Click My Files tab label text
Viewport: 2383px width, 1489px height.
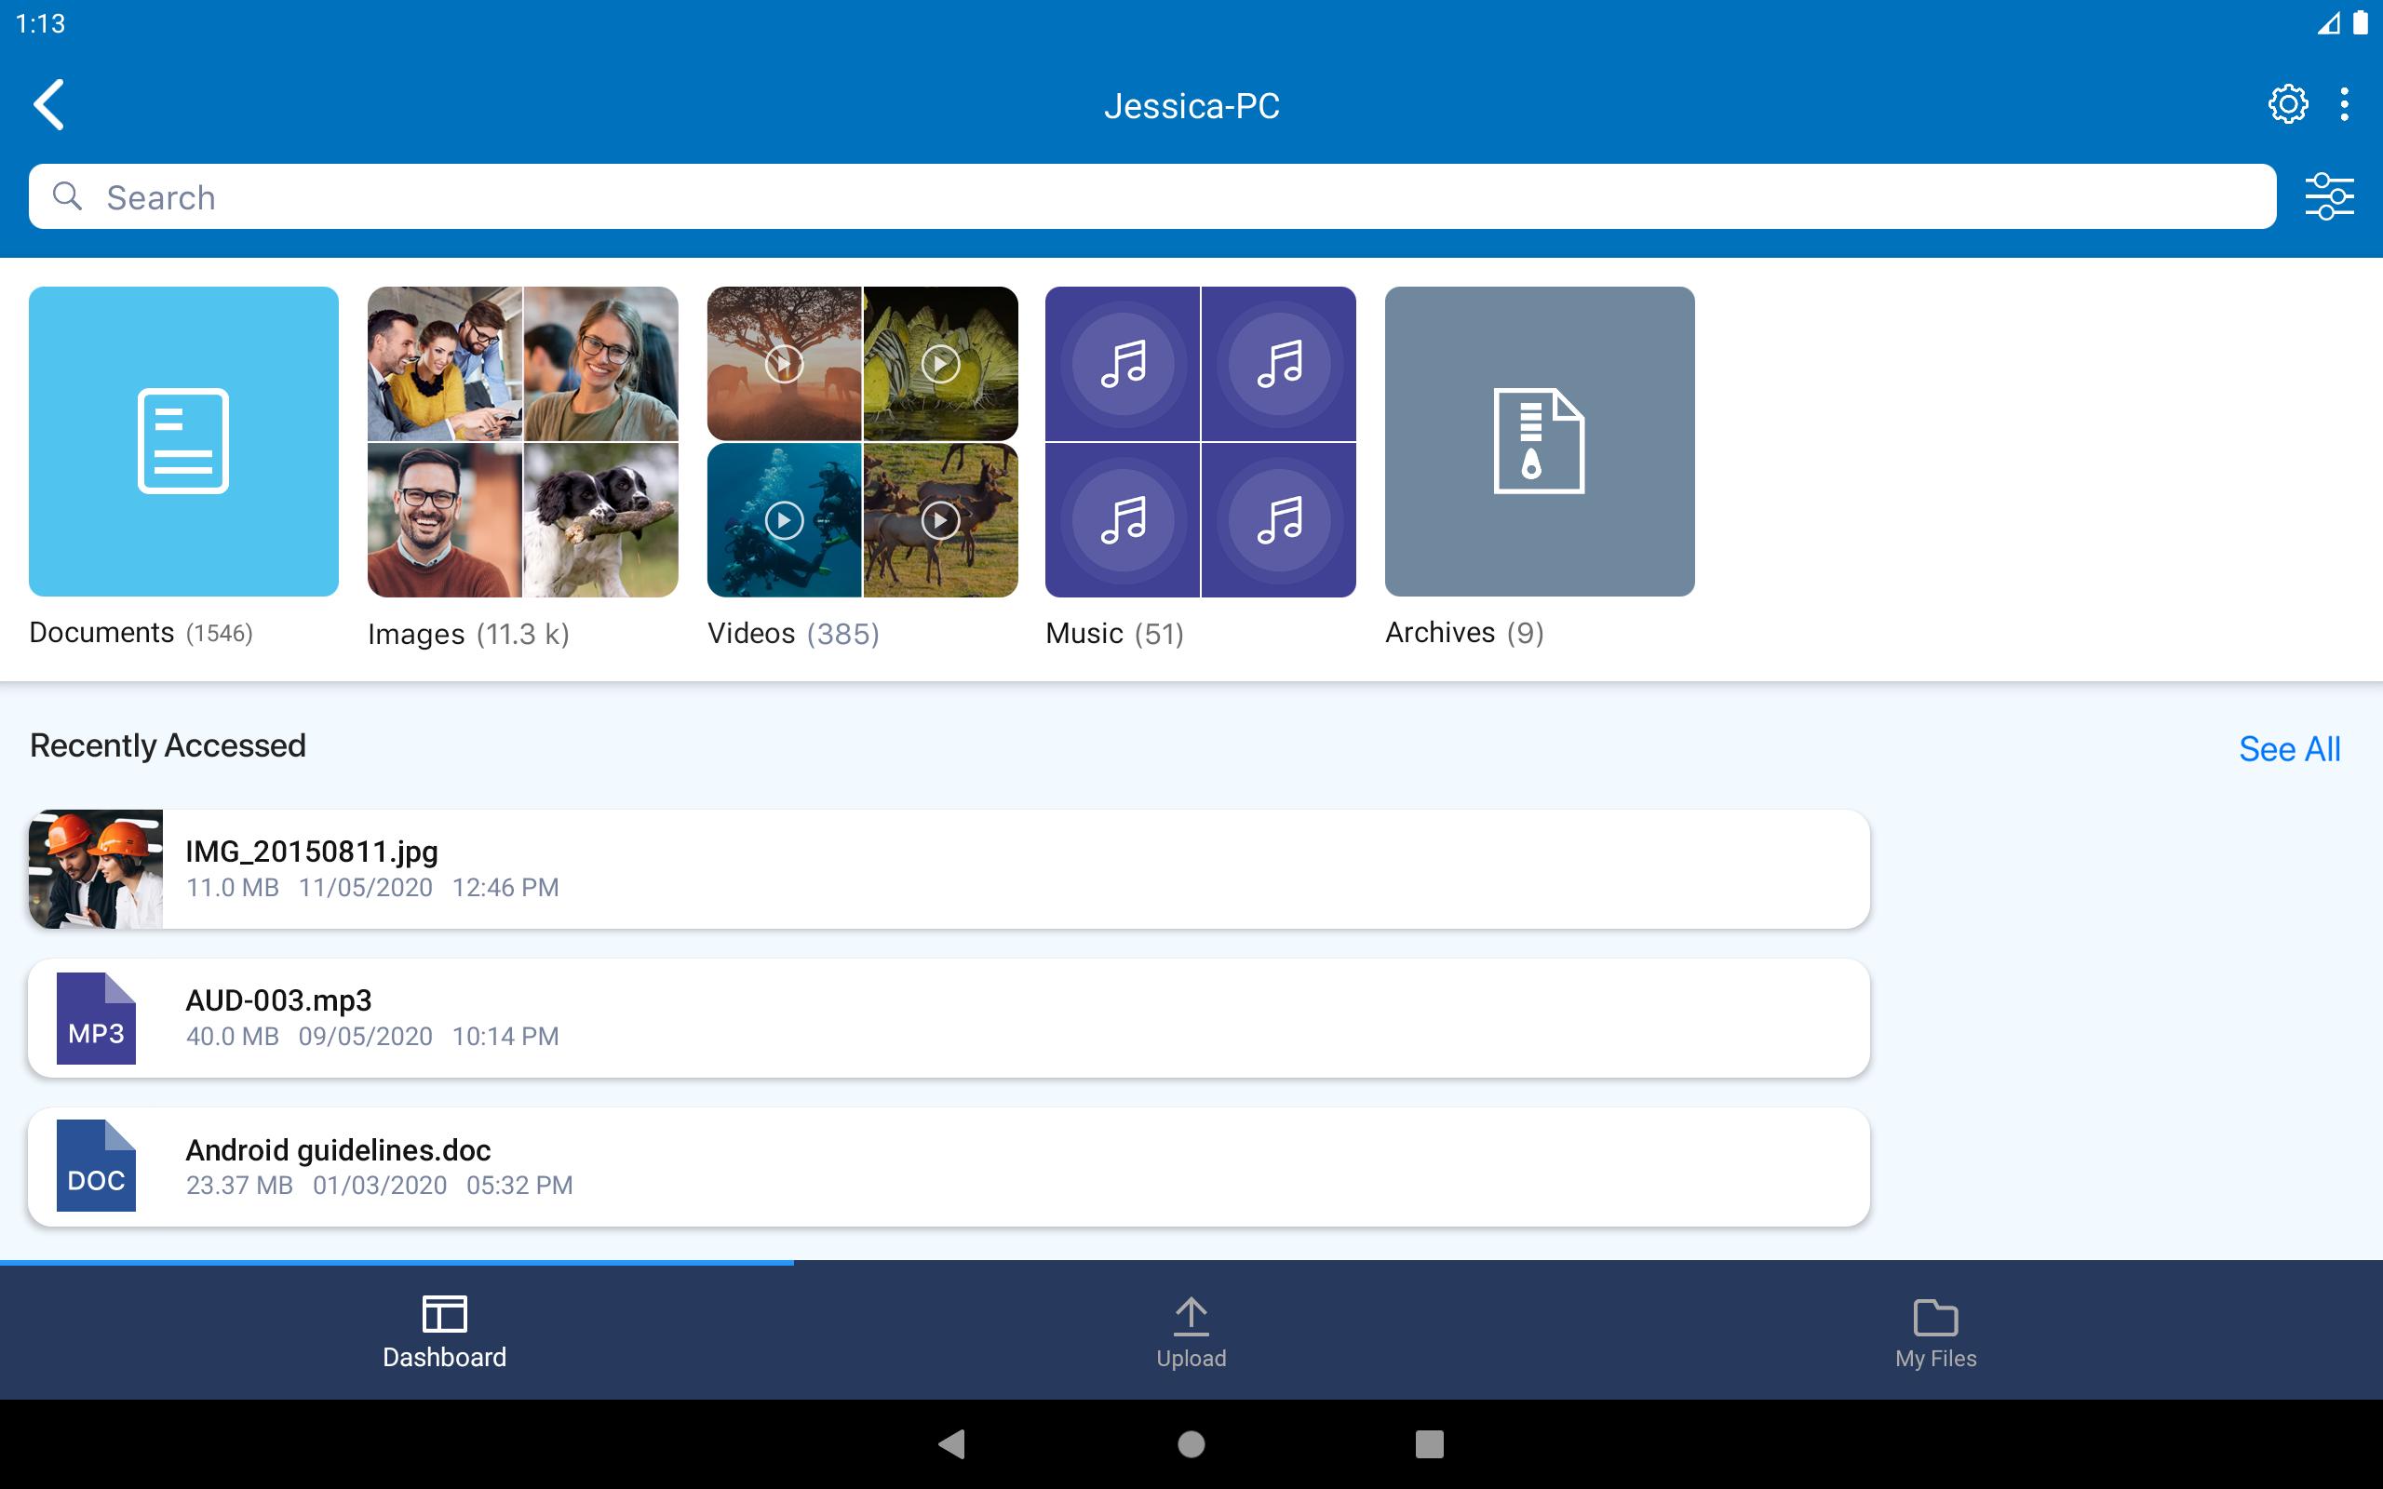pyautogui.click(x=1936, y=1358)
